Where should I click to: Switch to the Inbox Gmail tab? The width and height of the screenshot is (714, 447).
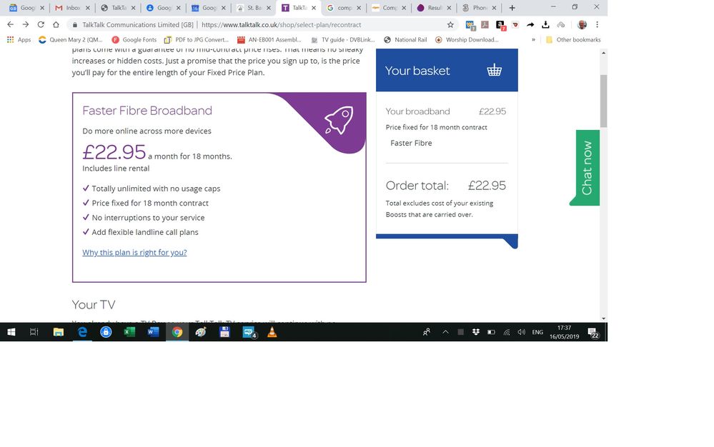(71, 8)
